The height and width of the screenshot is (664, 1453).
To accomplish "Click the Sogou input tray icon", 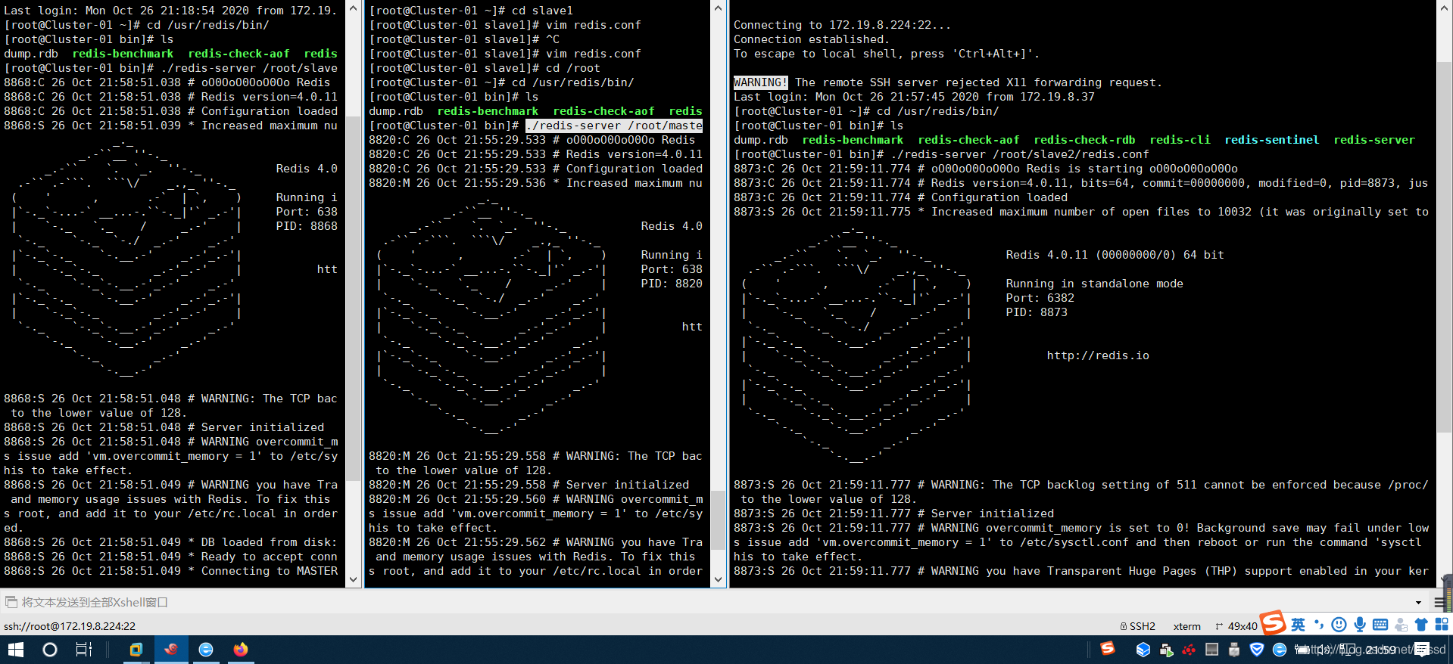I will (x=1108, y=648).
